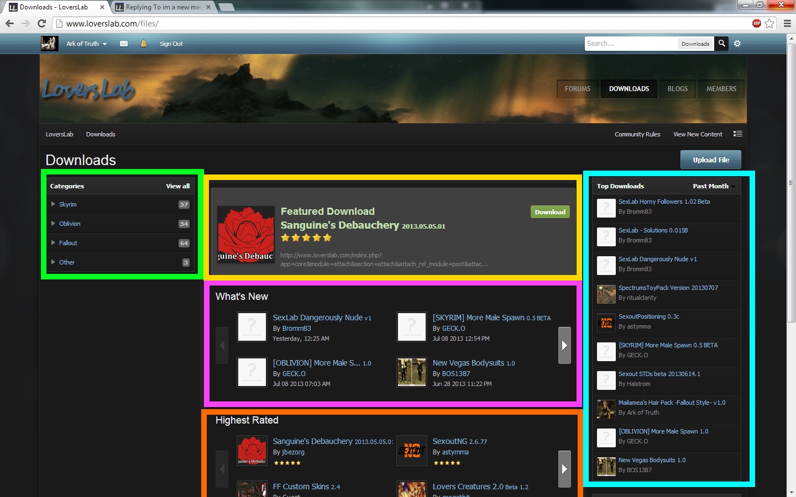The height and width of the screenshot is (497, 796).
Task: Open a new browser tab
Action: 227,7
